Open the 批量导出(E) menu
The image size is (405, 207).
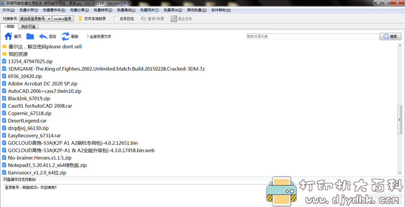(x=173, y=10)
